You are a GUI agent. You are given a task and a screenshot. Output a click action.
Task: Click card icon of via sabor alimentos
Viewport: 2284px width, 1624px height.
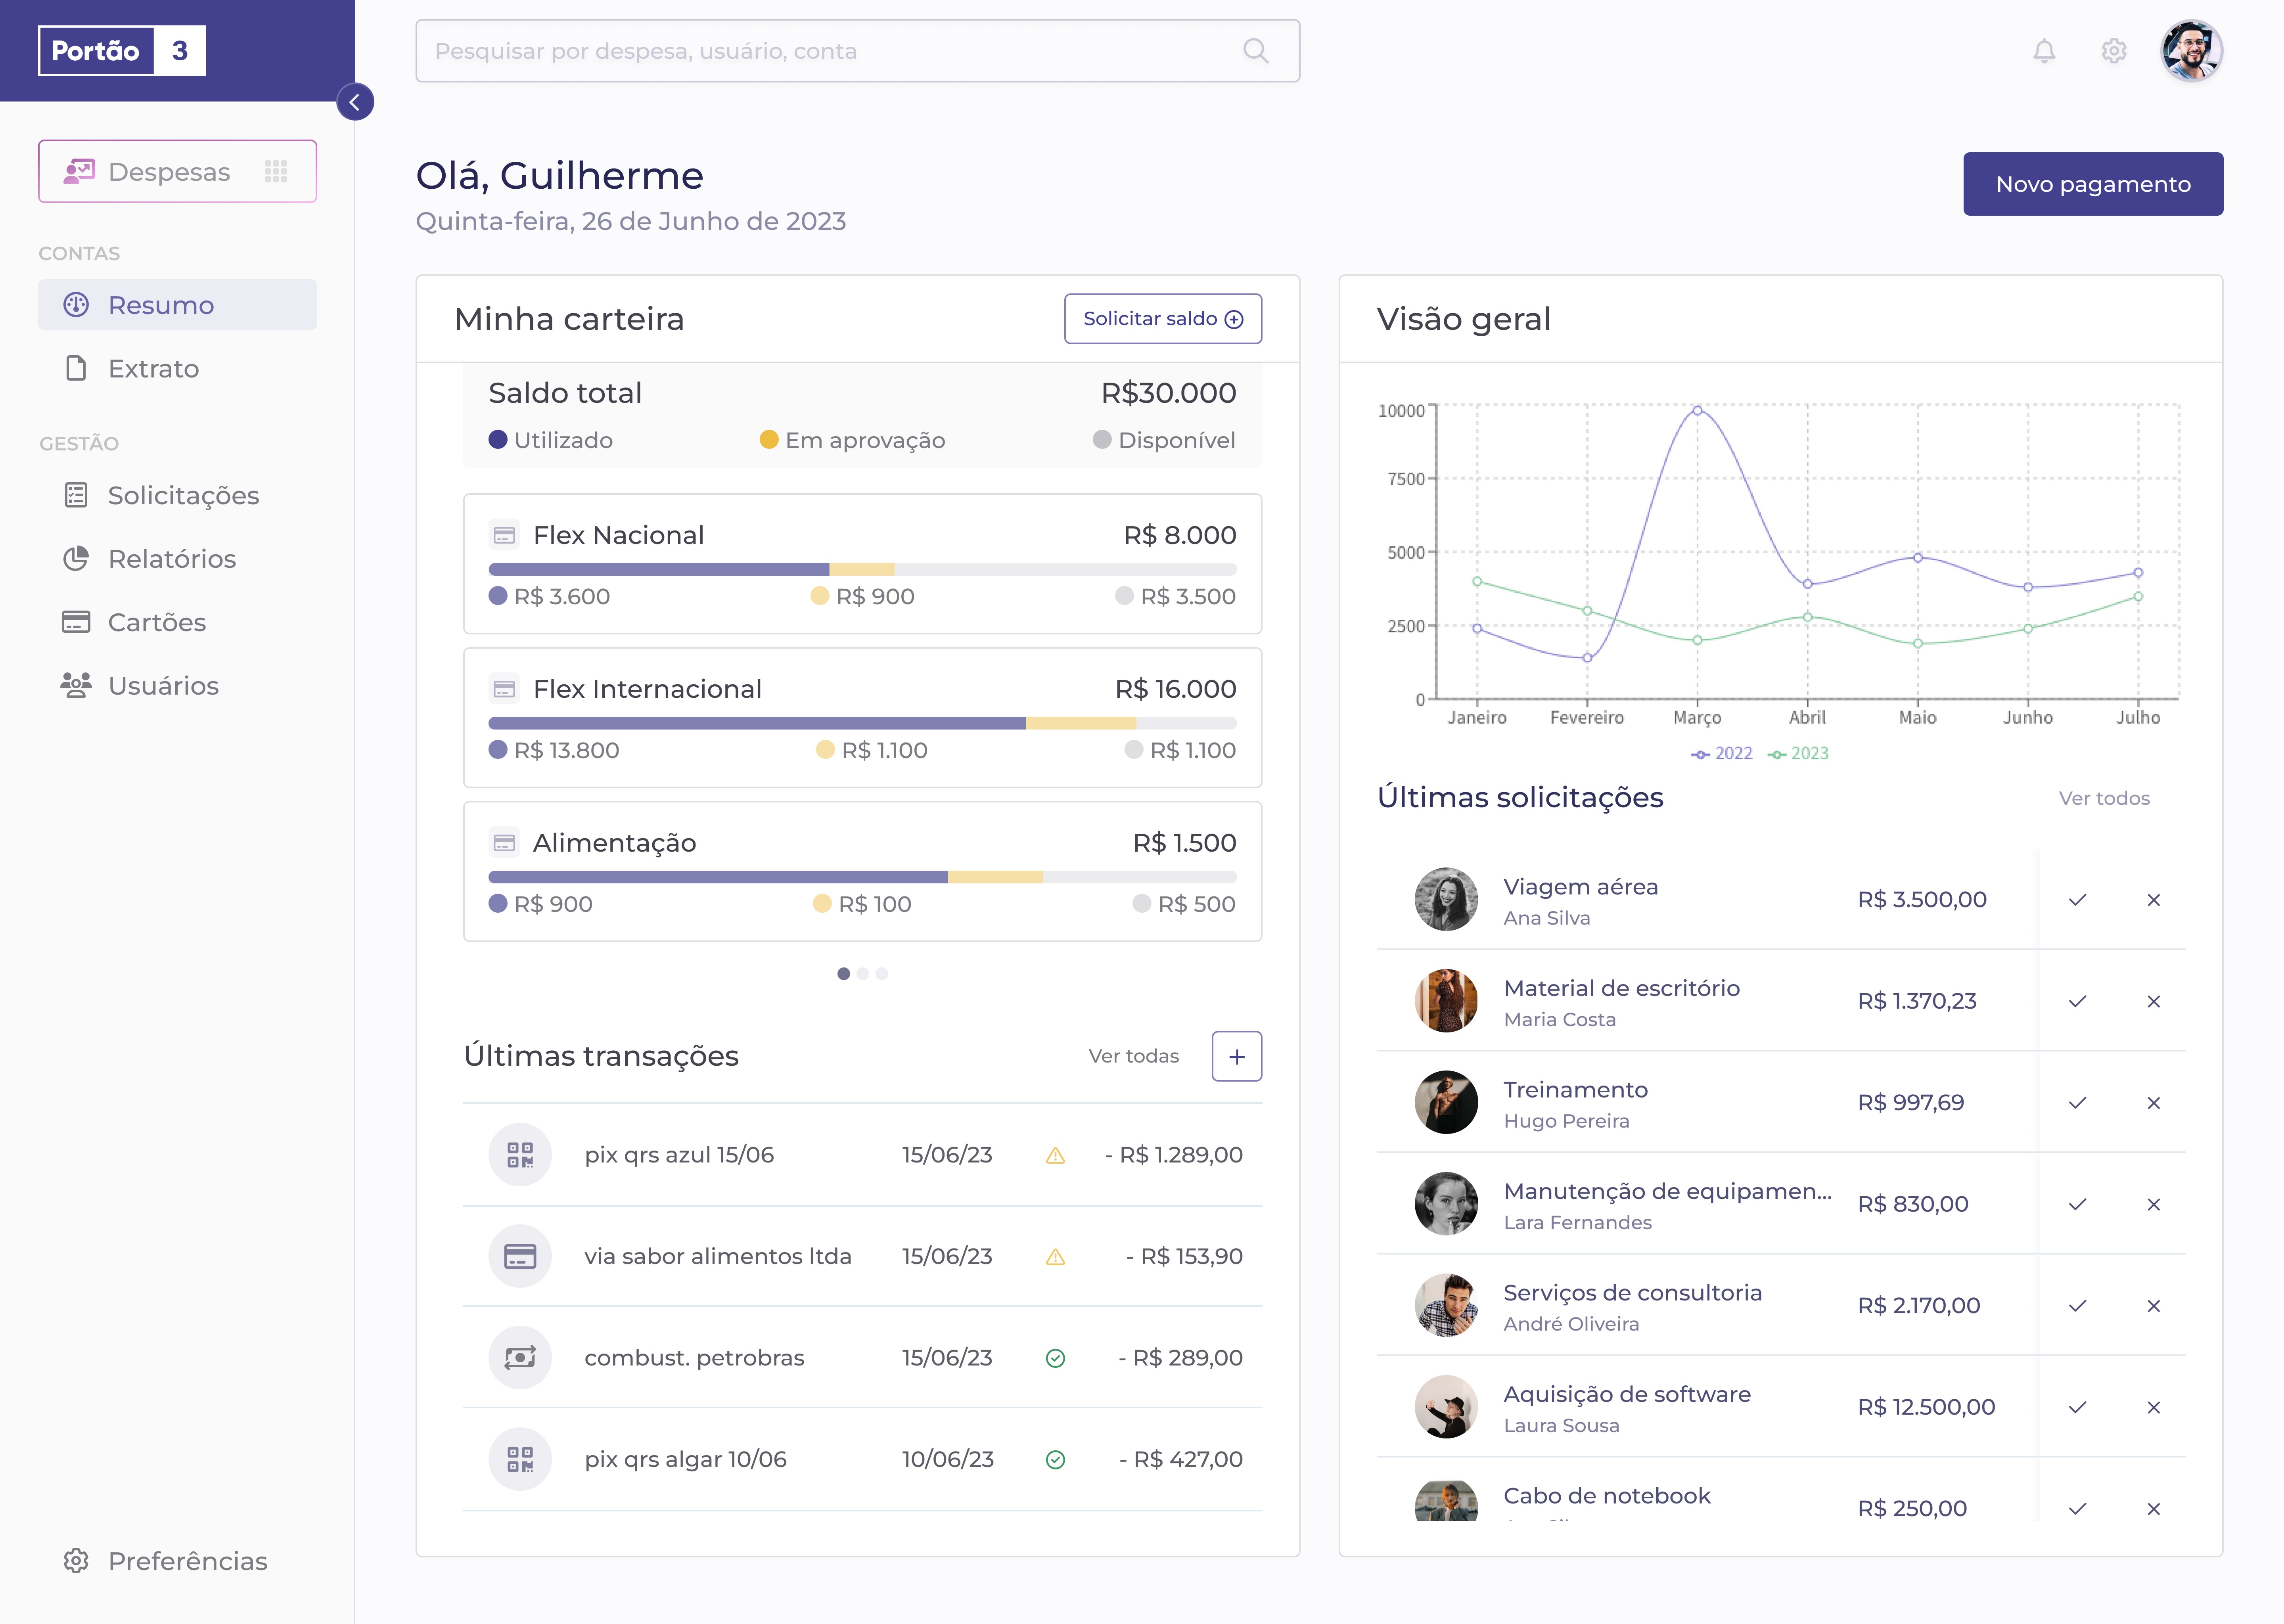520,1256
